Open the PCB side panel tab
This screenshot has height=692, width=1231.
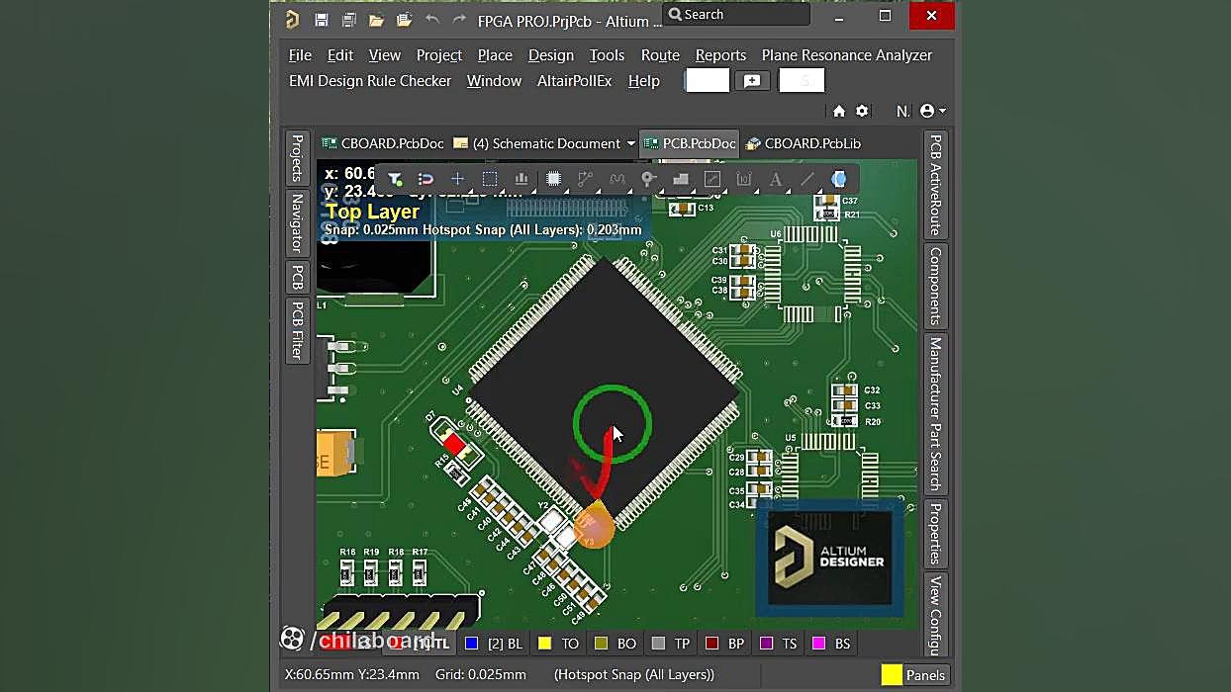tap(297, 277)
